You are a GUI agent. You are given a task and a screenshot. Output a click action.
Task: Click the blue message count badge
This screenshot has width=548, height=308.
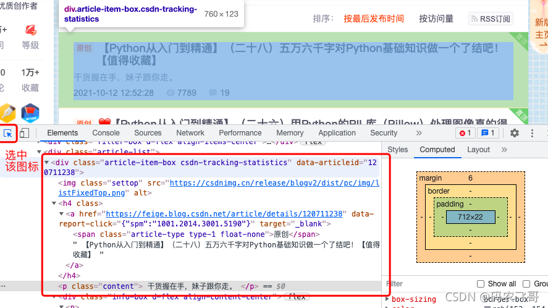(488, 133)
